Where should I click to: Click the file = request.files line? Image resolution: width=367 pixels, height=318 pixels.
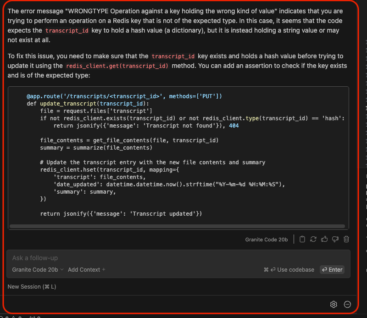tap(96, 111)
